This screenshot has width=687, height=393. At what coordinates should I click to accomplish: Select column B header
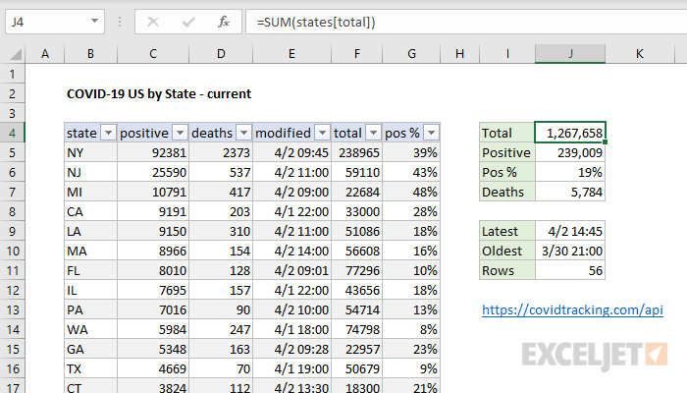[90, 54]
